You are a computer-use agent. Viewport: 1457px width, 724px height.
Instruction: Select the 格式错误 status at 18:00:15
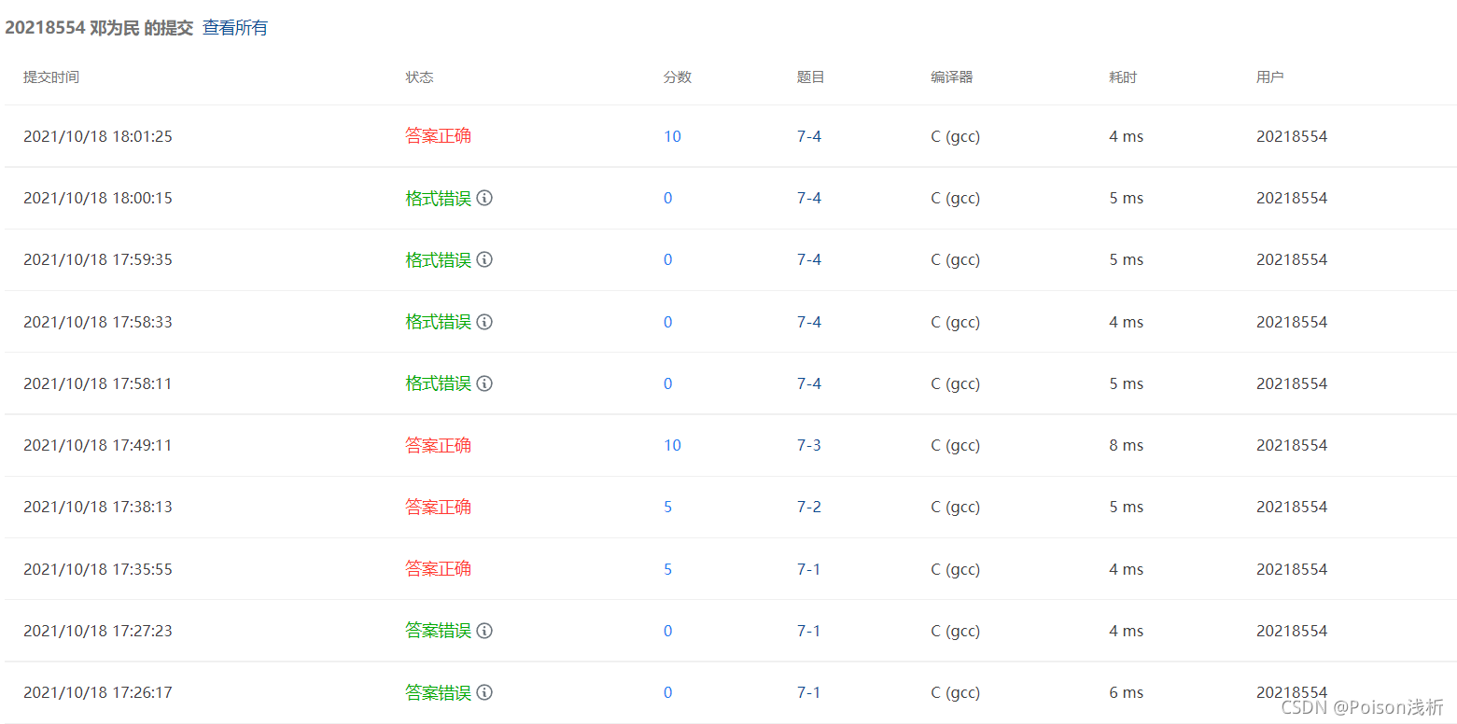click(x=438, y=198)
